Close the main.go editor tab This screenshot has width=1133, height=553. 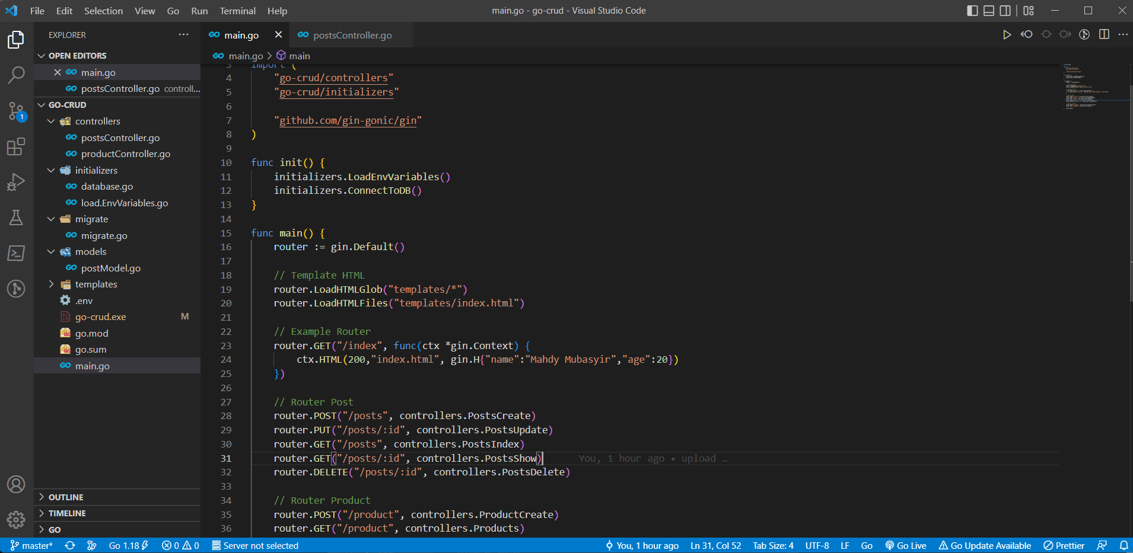[278, 35]
